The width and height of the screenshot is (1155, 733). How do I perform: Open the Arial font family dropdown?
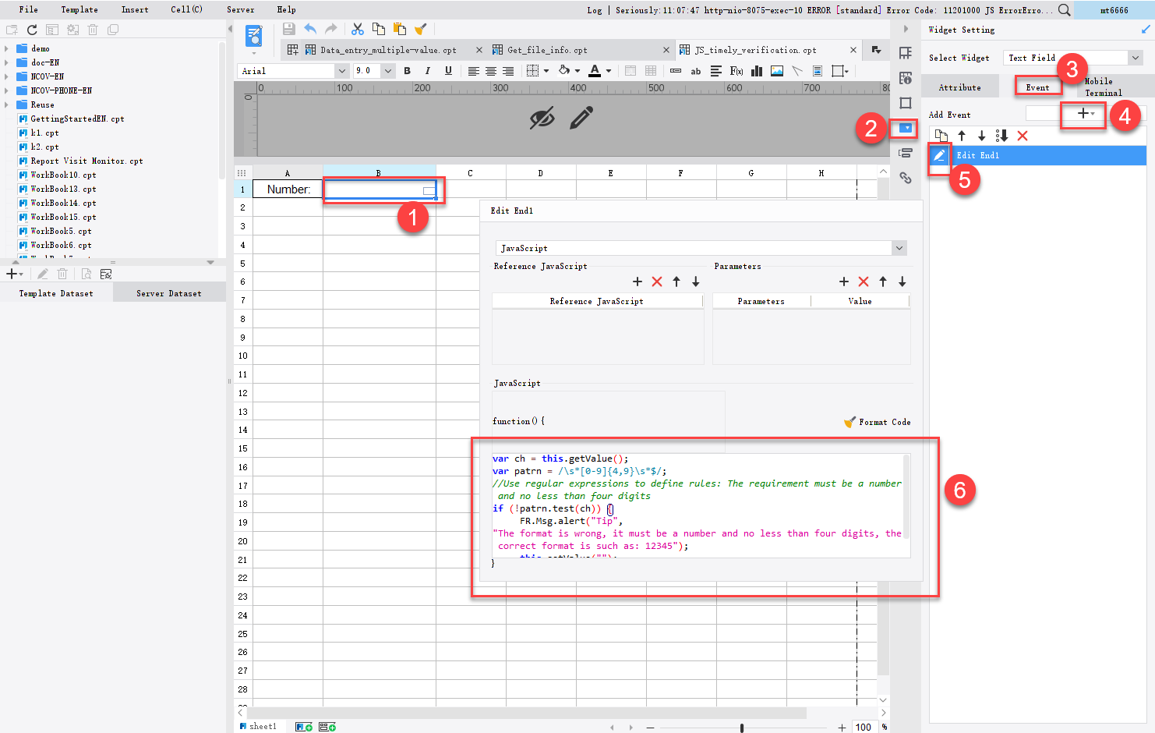[343, 70]
